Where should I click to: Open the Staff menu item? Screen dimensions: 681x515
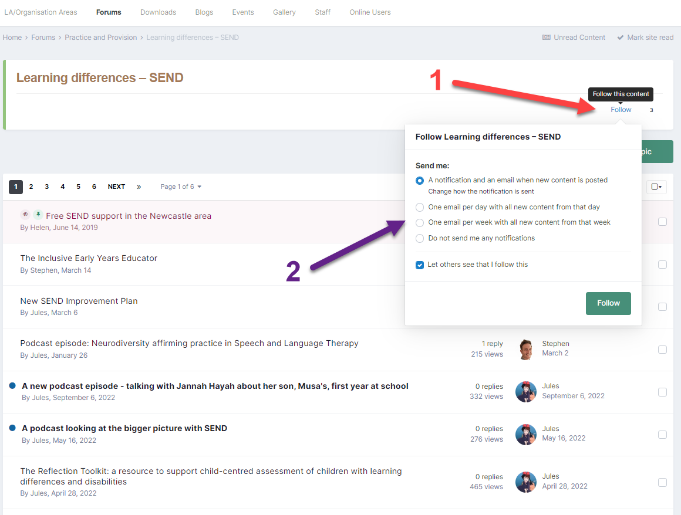(323, 12)
